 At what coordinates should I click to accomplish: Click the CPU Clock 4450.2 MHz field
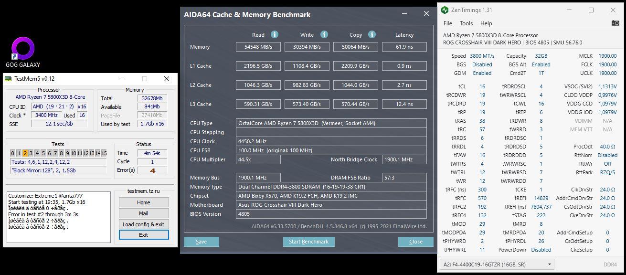point(331,141)
